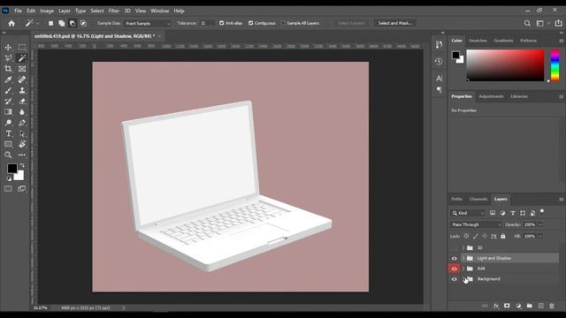
Task: Toggle the Anti-alias checkbox
Action: click(222, 23)
